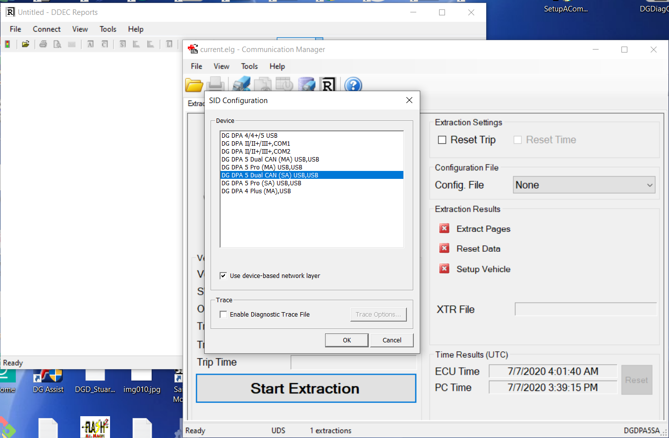Click the yellow folder icon in Communication Manager
669x438 pixels.
tap(194, 85)
